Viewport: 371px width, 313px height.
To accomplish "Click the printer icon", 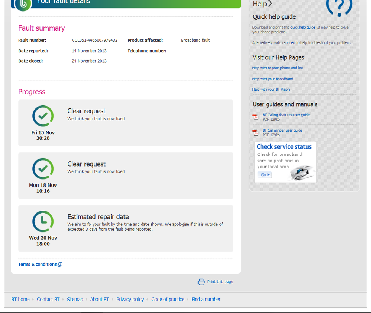I will click(x=201, y=282).
